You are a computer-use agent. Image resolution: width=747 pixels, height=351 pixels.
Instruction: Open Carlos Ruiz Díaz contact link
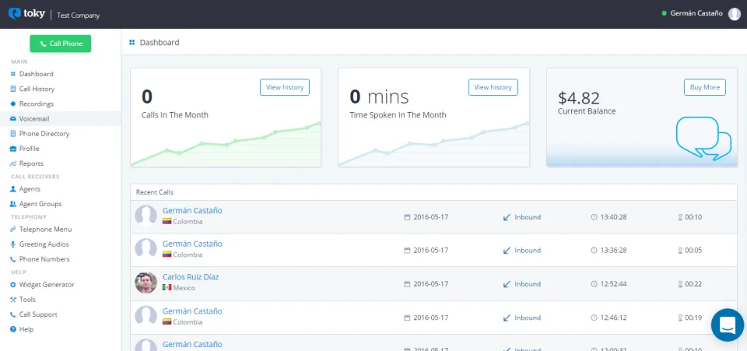(191, 277)
